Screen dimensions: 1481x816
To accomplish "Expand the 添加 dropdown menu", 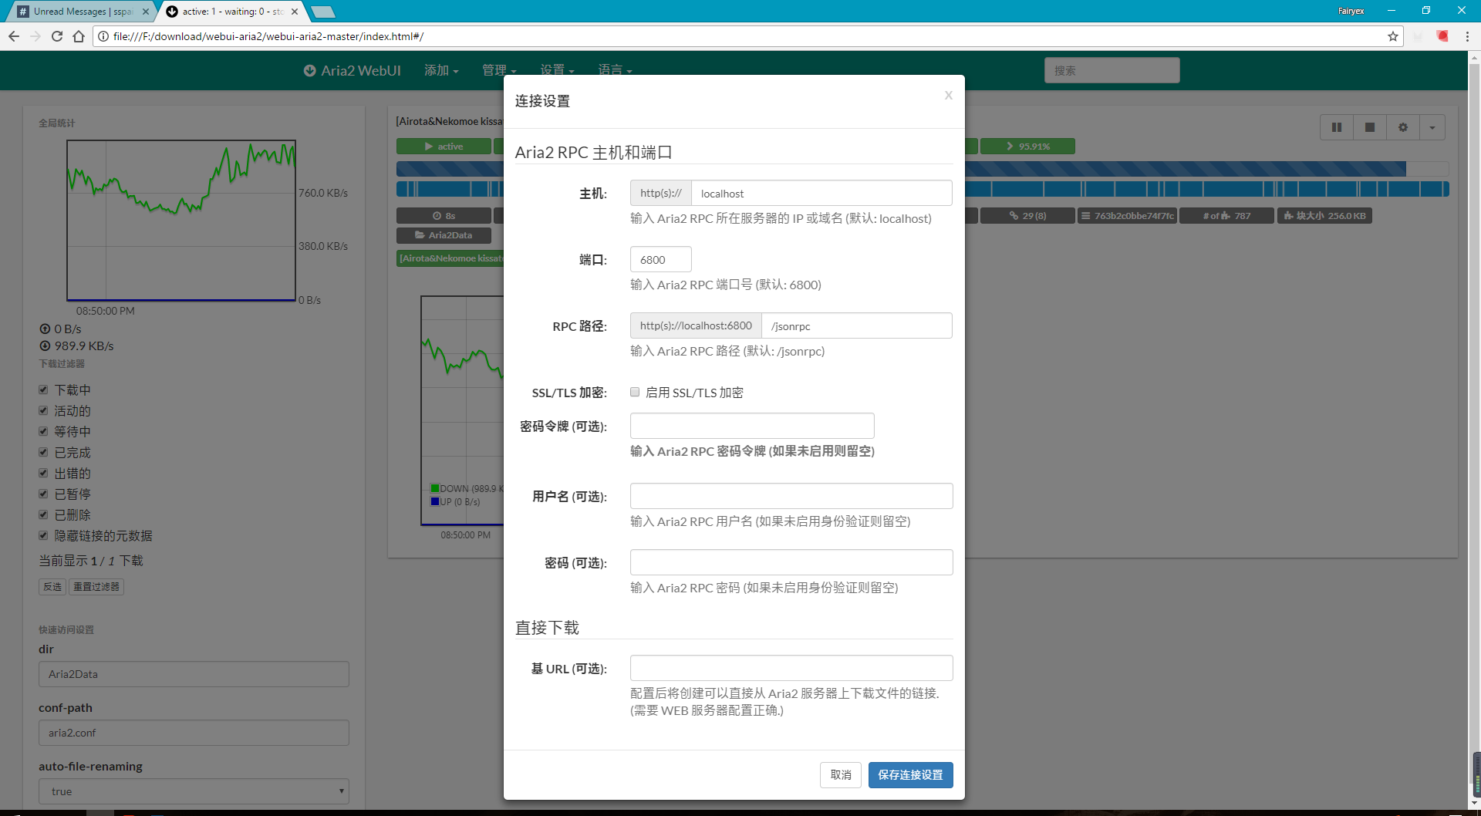I will (440, 70).
